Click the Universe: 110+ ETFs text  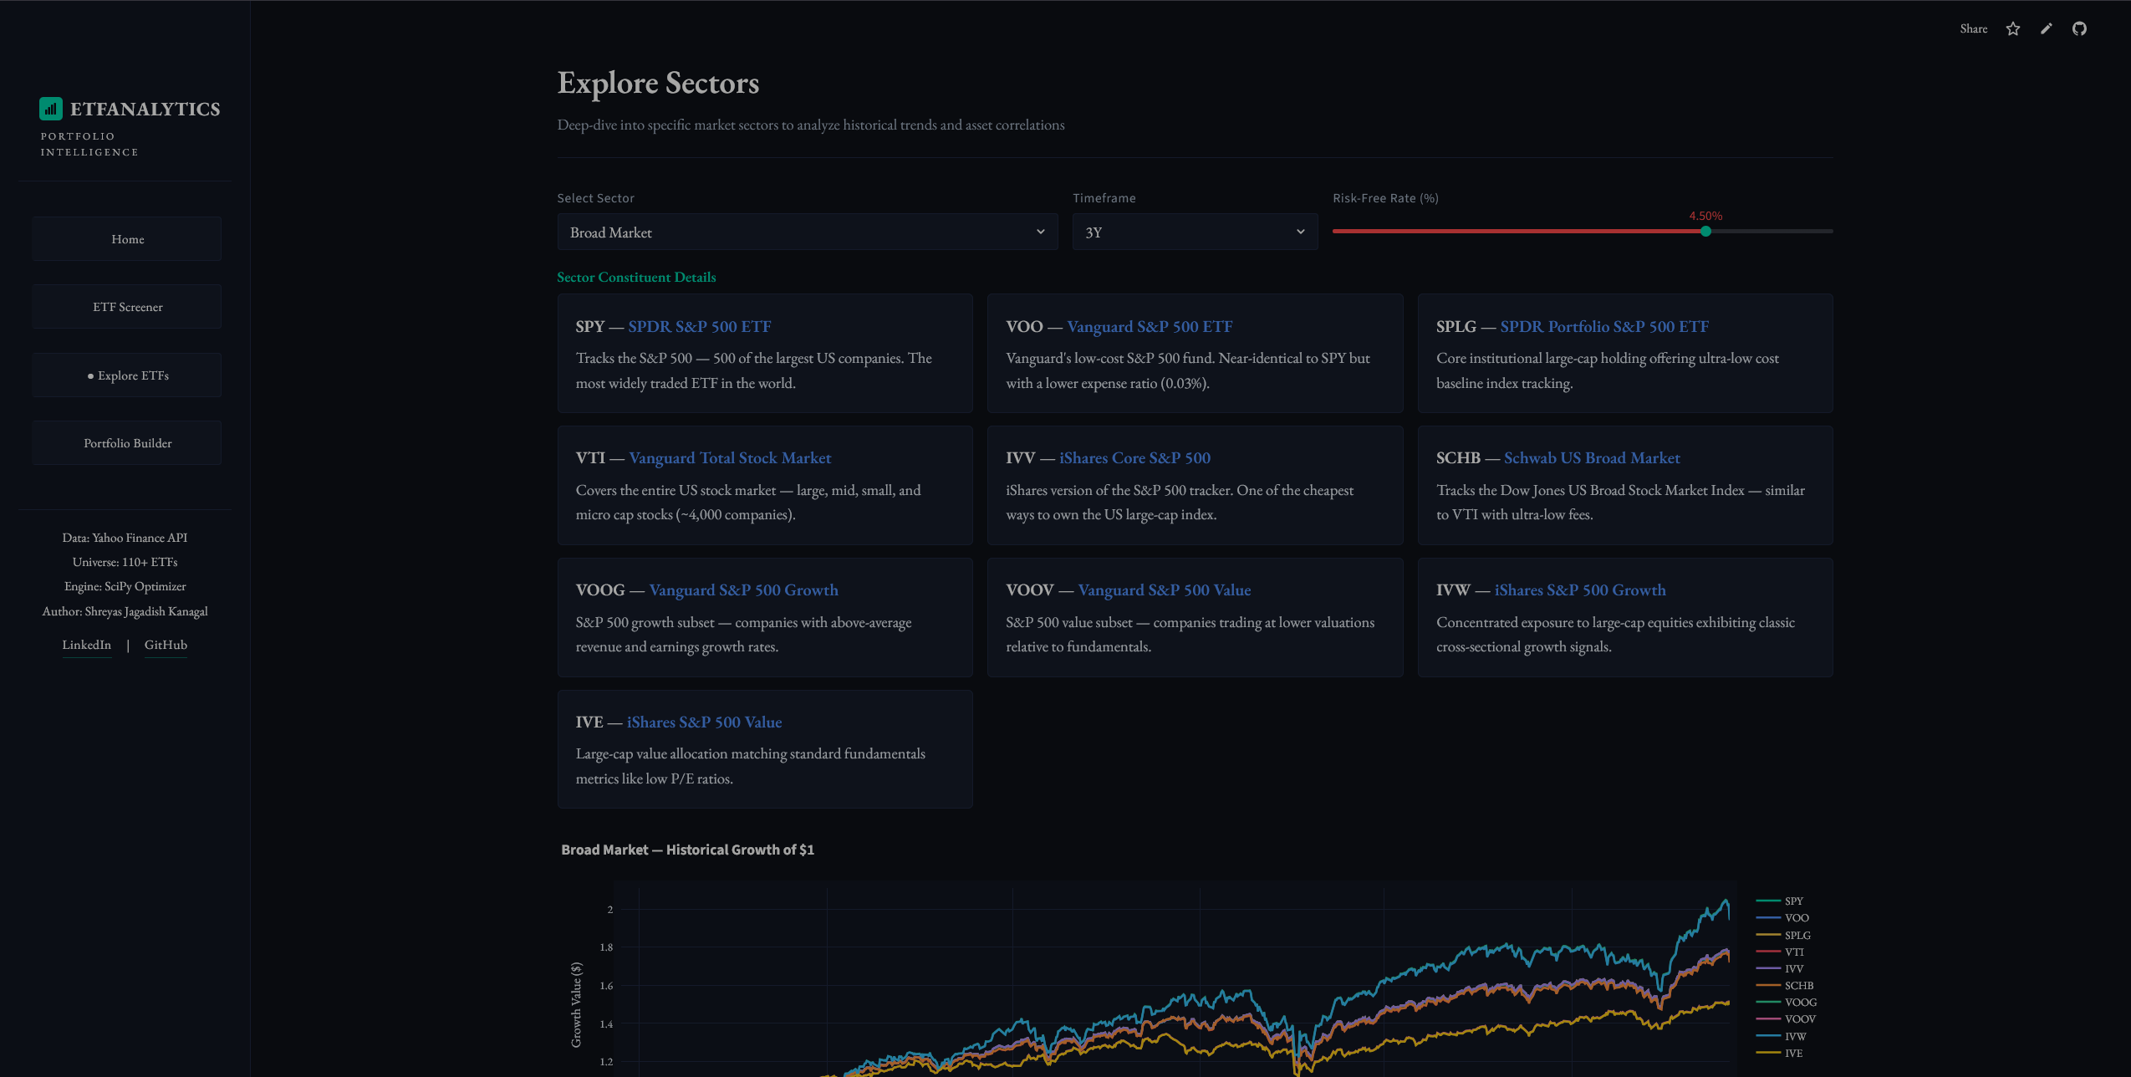(x=125, y=562)
